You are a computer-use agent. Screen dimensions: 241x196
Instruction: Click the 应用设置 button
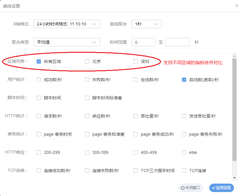click(222, 188)
